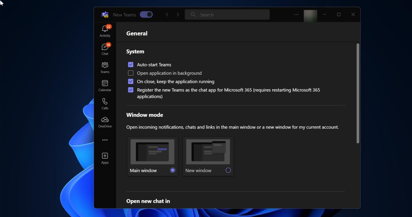Select the New window radio button
412x217 pixels.
click(x=228, y=170)
